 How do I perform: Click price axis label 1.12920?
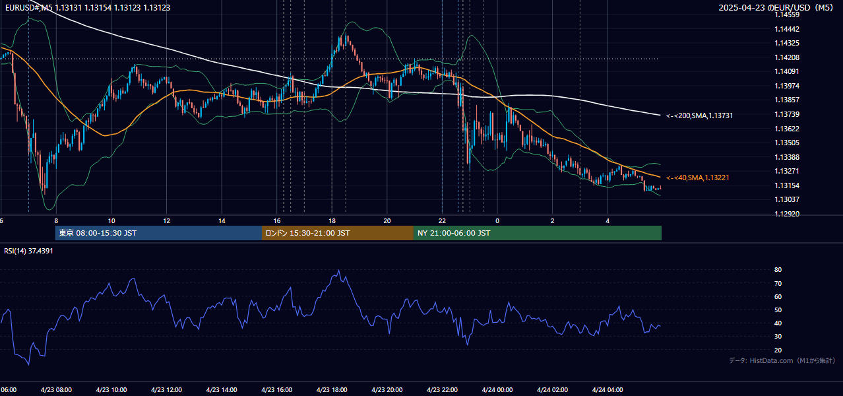pyautogui.click(x=787, y=214)
